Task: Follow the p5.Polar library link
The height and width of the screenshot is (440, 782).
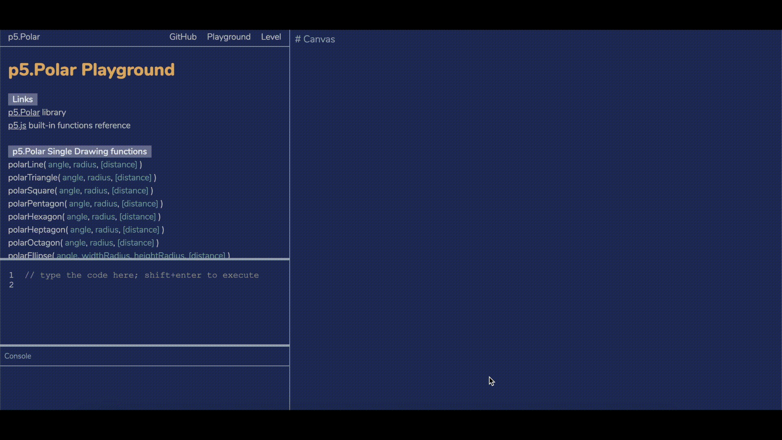Action: coord(24,112)
